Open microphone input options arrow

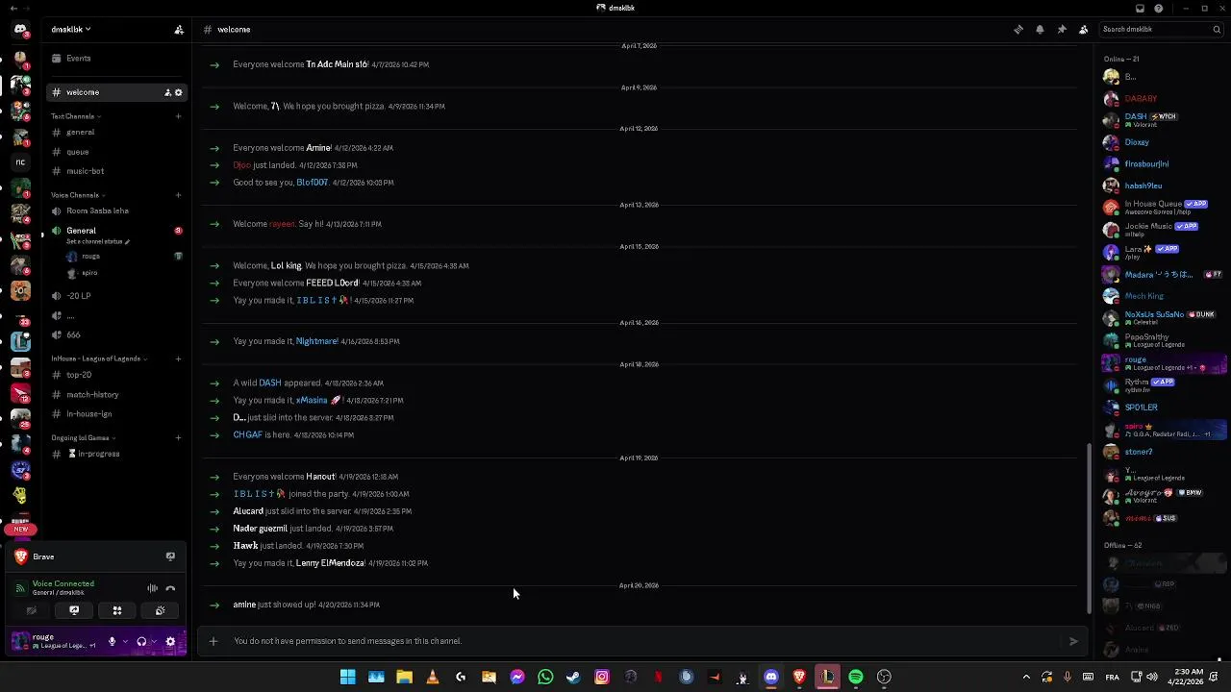[123, 641]
